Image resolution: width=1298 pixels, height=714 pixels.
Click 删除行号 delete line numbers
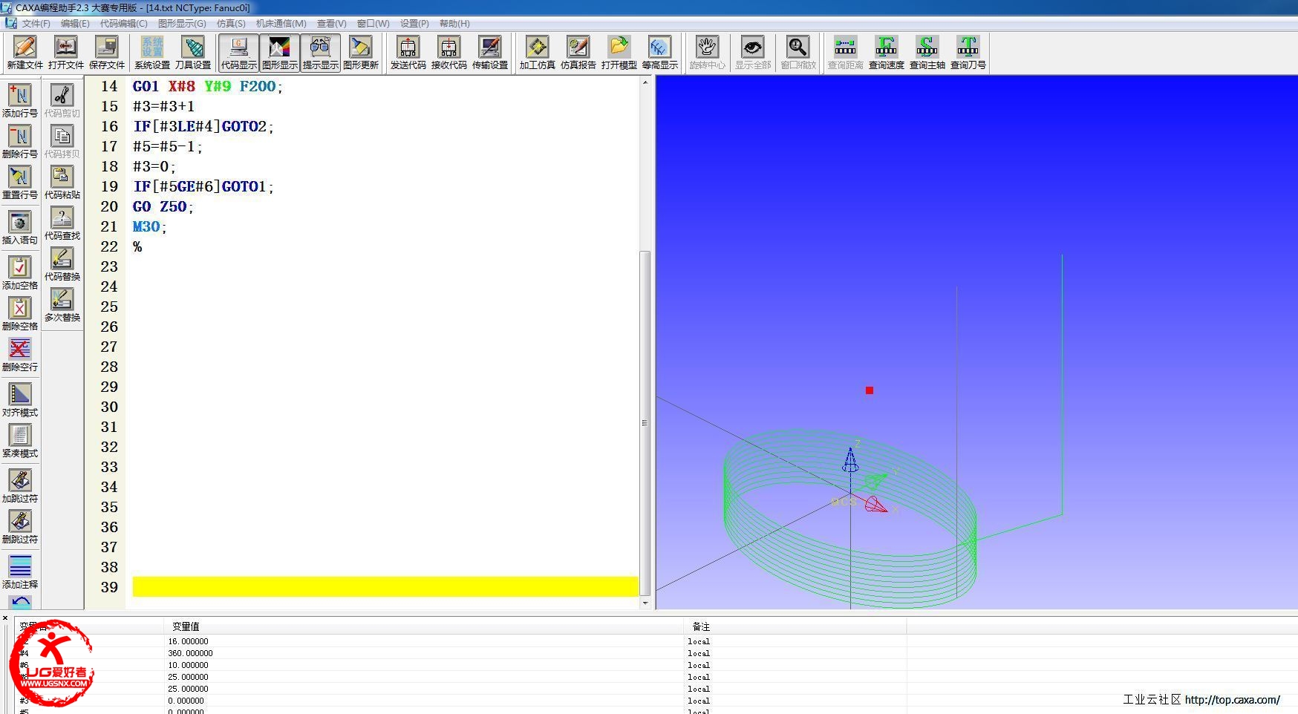click(x=20, y=141)
